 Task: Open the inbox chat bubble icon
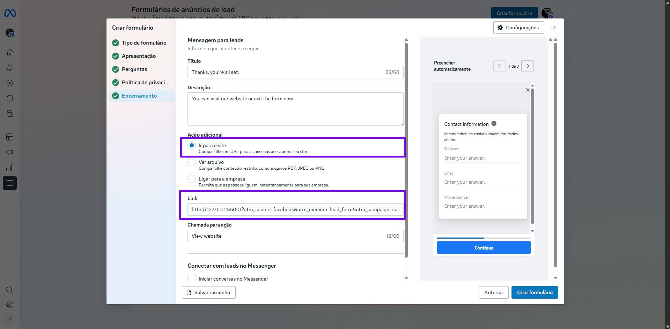coord(10,98)
